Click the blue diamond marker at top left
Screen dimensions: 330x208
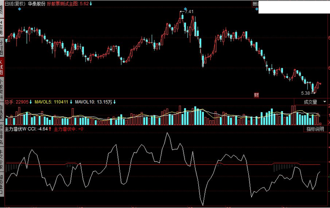click(19, 9)
